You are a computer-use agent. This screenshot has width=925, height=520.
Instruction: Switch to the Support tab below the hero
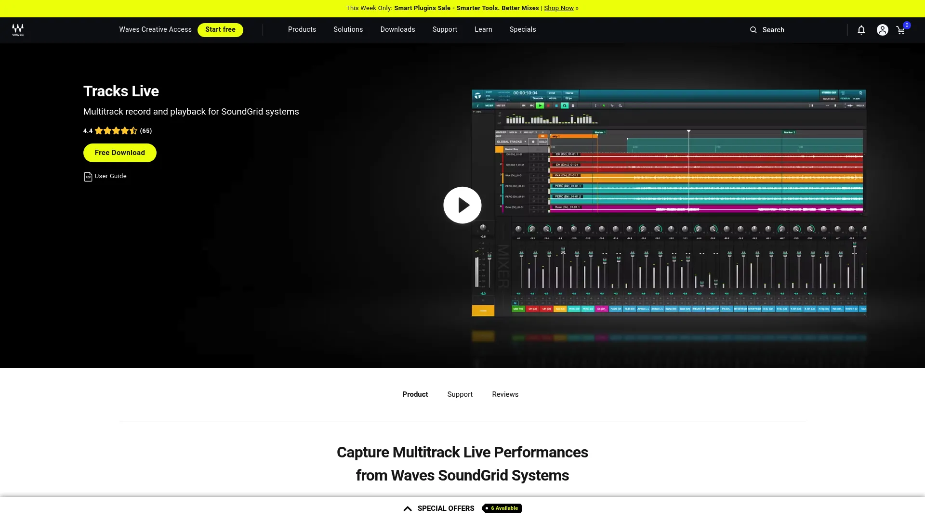pos(460,394)
